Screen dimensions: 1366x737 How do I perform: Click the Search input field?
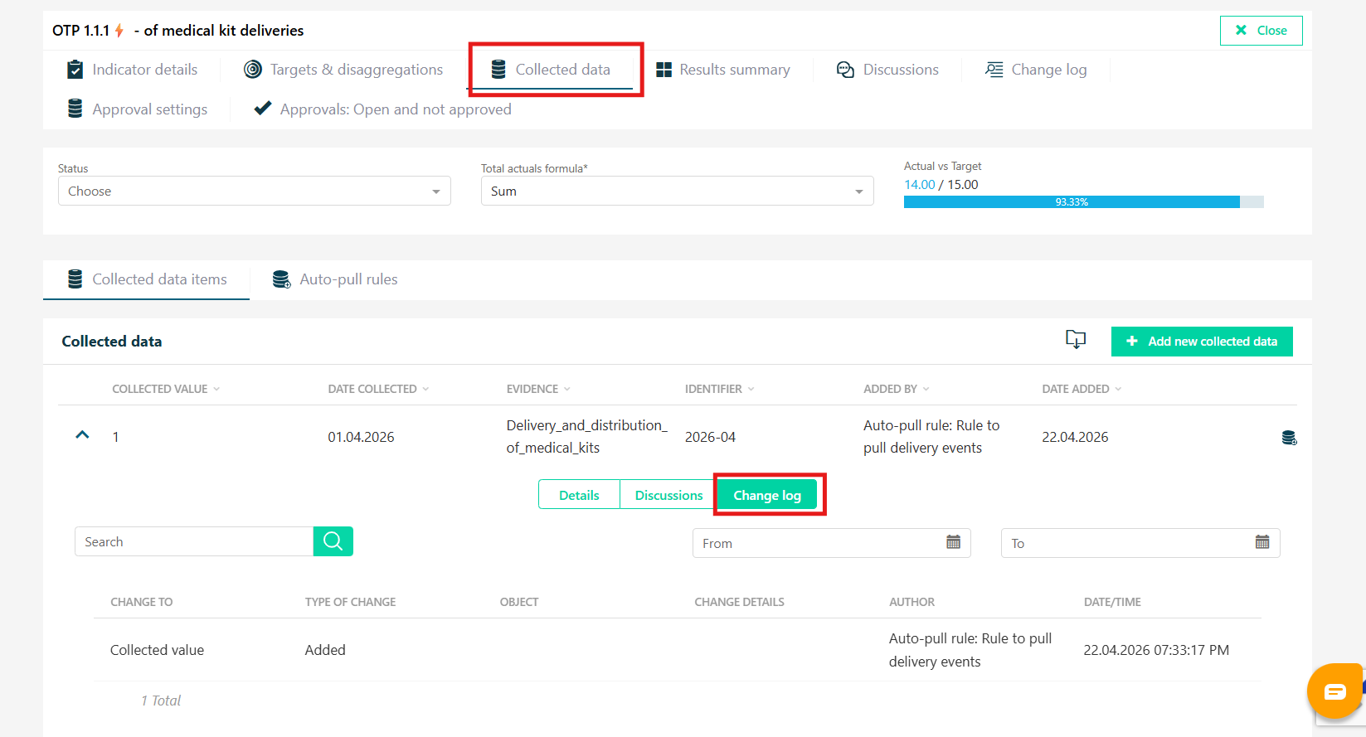point(194,542)
